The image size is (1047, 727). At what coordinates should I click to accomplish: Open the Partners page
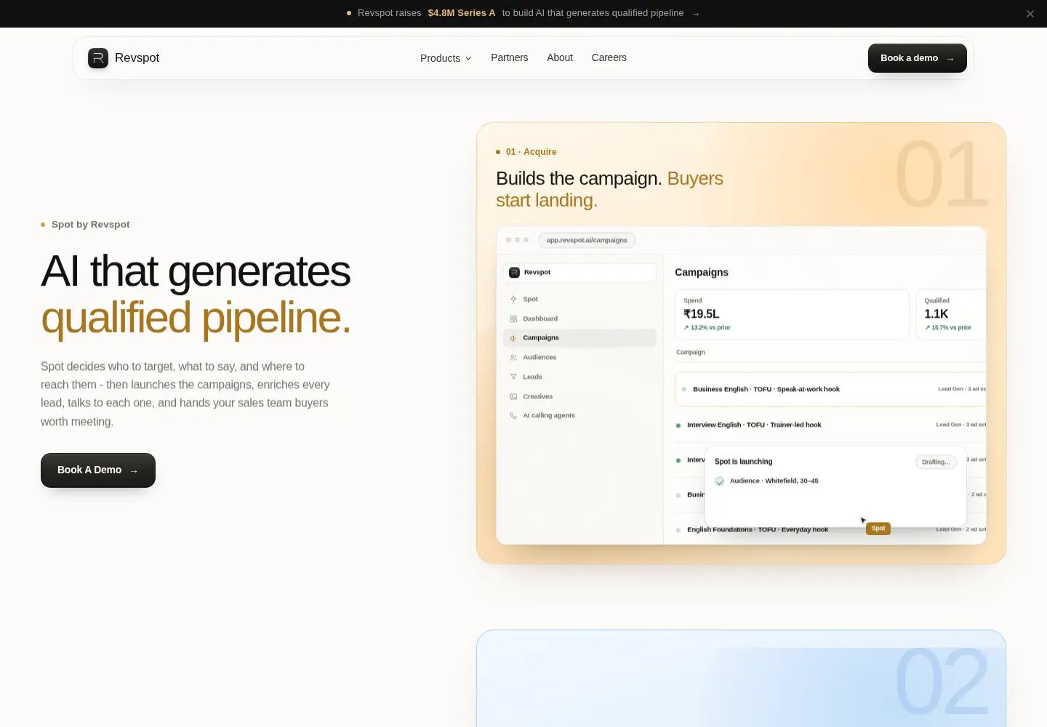click(510, 57)
